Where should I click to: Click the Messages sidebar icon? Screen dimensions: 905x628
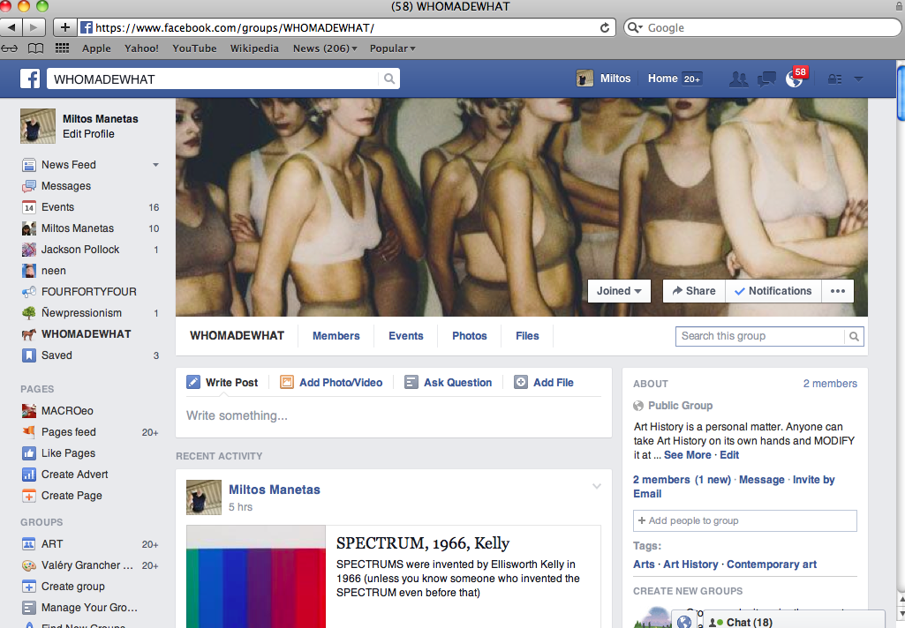(x=29, y=186)
